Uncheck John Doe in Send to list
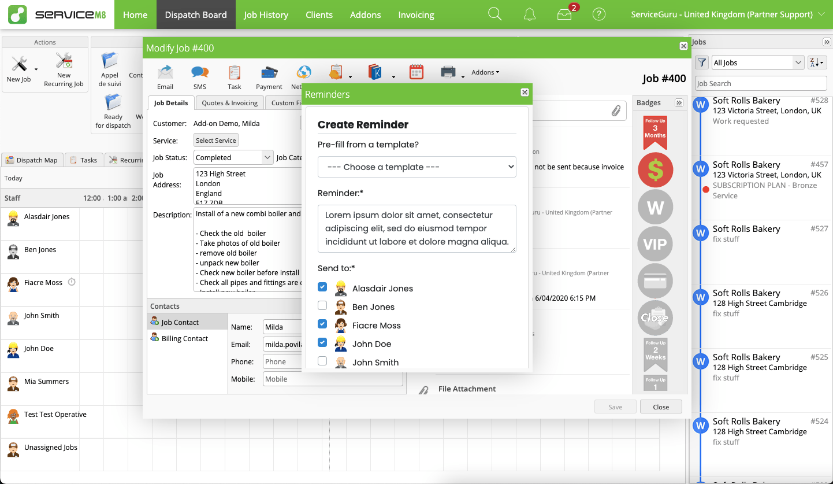Image resolution: width=833 pixels, height=484 pixels. click(322, 342)
